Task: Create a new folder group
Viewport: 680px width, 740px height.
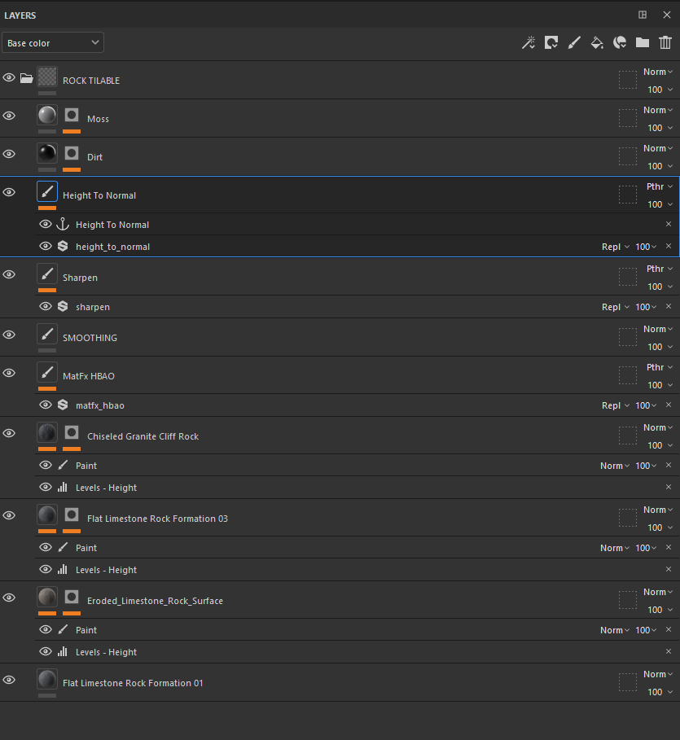Action: (x=643, y=43)
